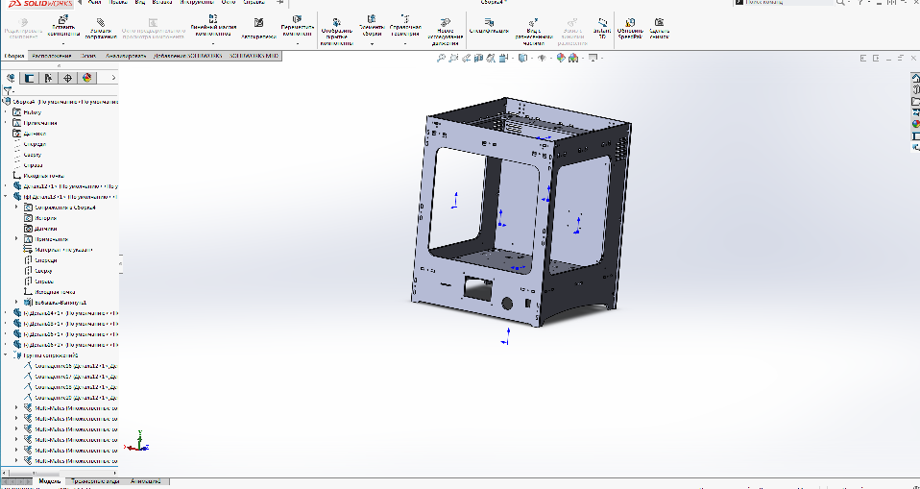The height and width of the screenshot is (489, 920).
Task: Open the ConfigurationManager tab icon
Action: coord(48,78)
